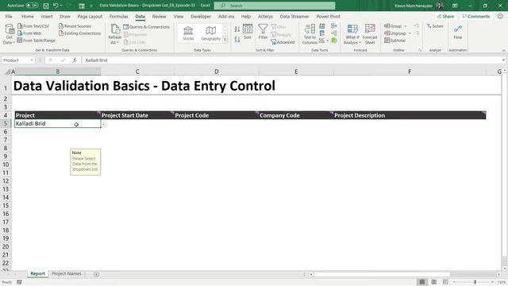Open Existing Connections
Viewport: 508px width, 286px height.
point(79,33)
